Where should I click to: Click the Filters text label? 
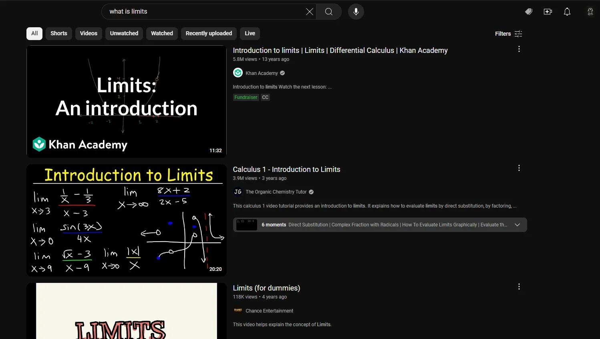[503, 34]
